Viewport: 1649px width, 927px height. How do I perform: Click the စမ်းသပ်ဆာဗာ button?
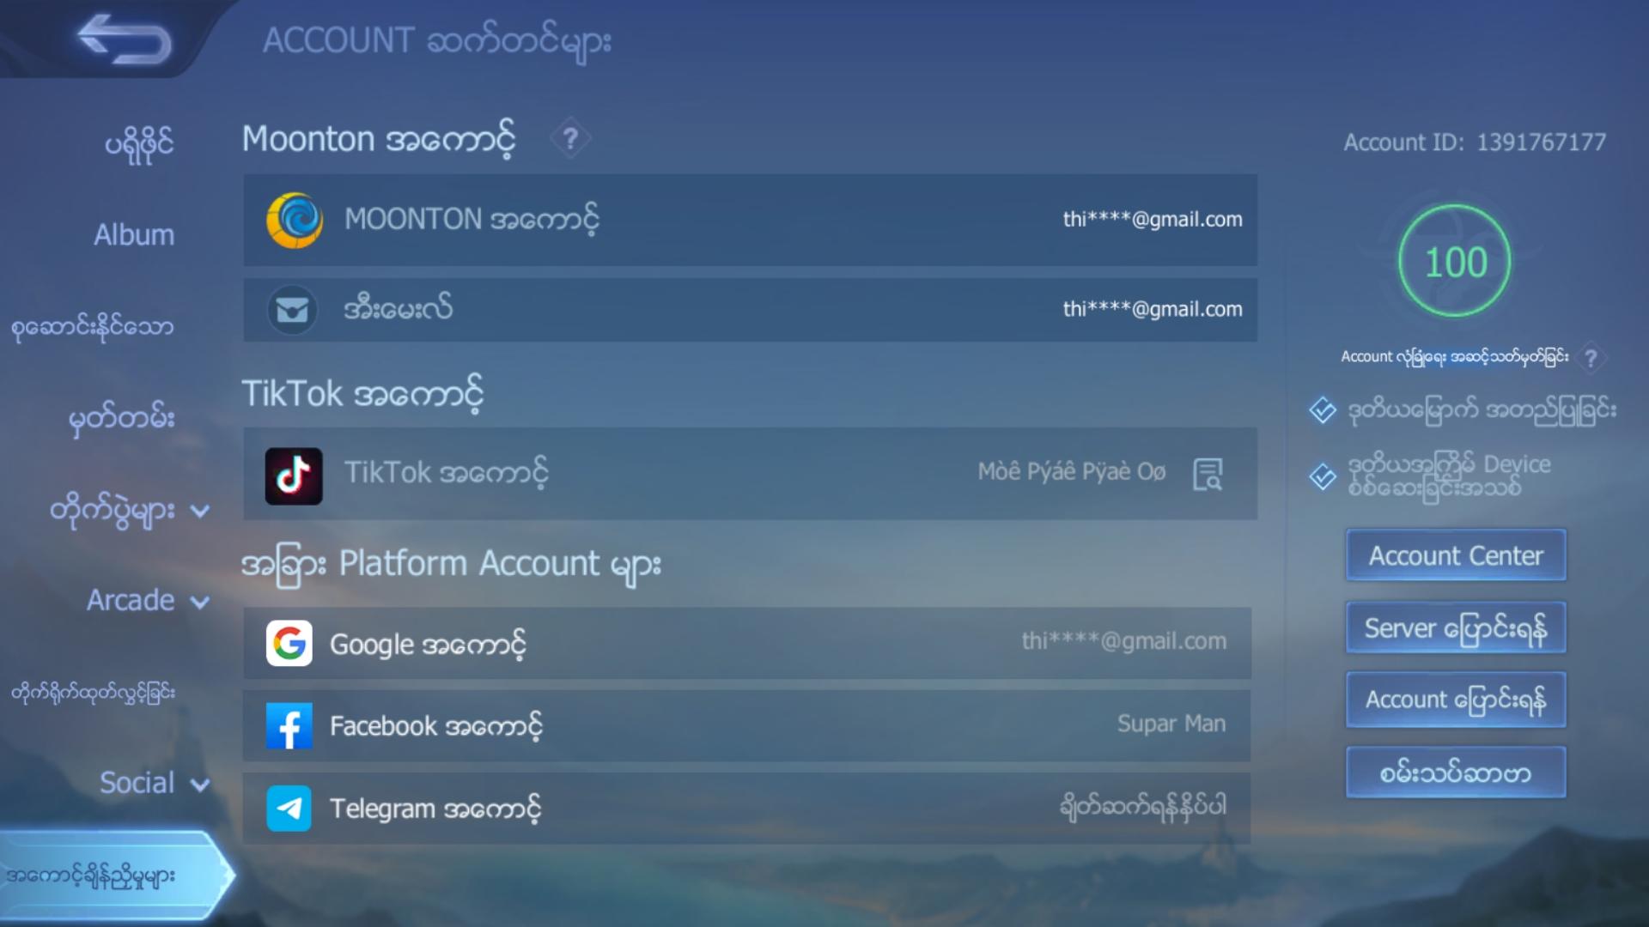click(x=1456, y=772)
